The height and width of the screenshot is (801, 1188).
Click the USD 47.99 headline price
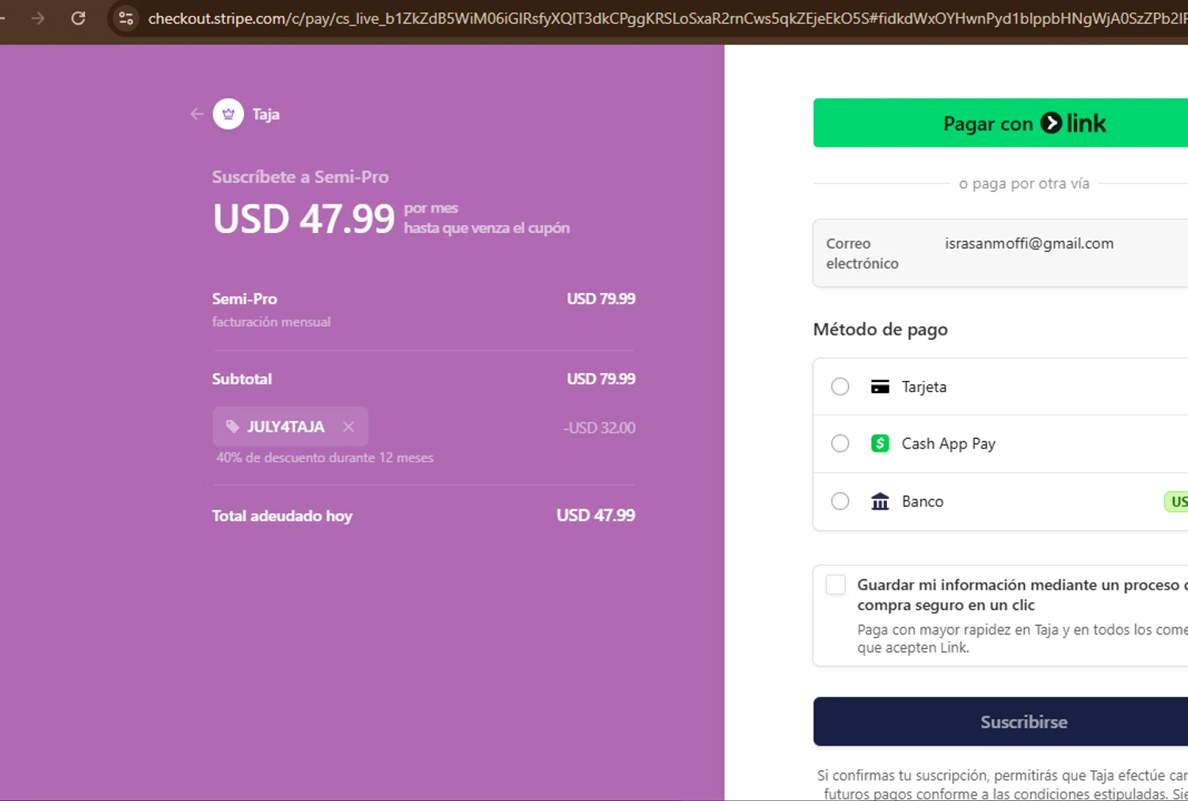303,219
